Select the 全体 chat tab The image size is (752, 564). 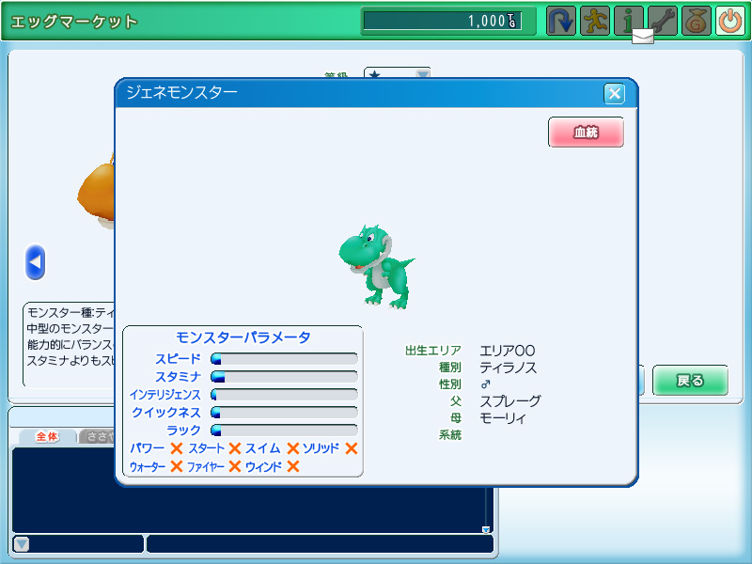click(x=47, y=436)
